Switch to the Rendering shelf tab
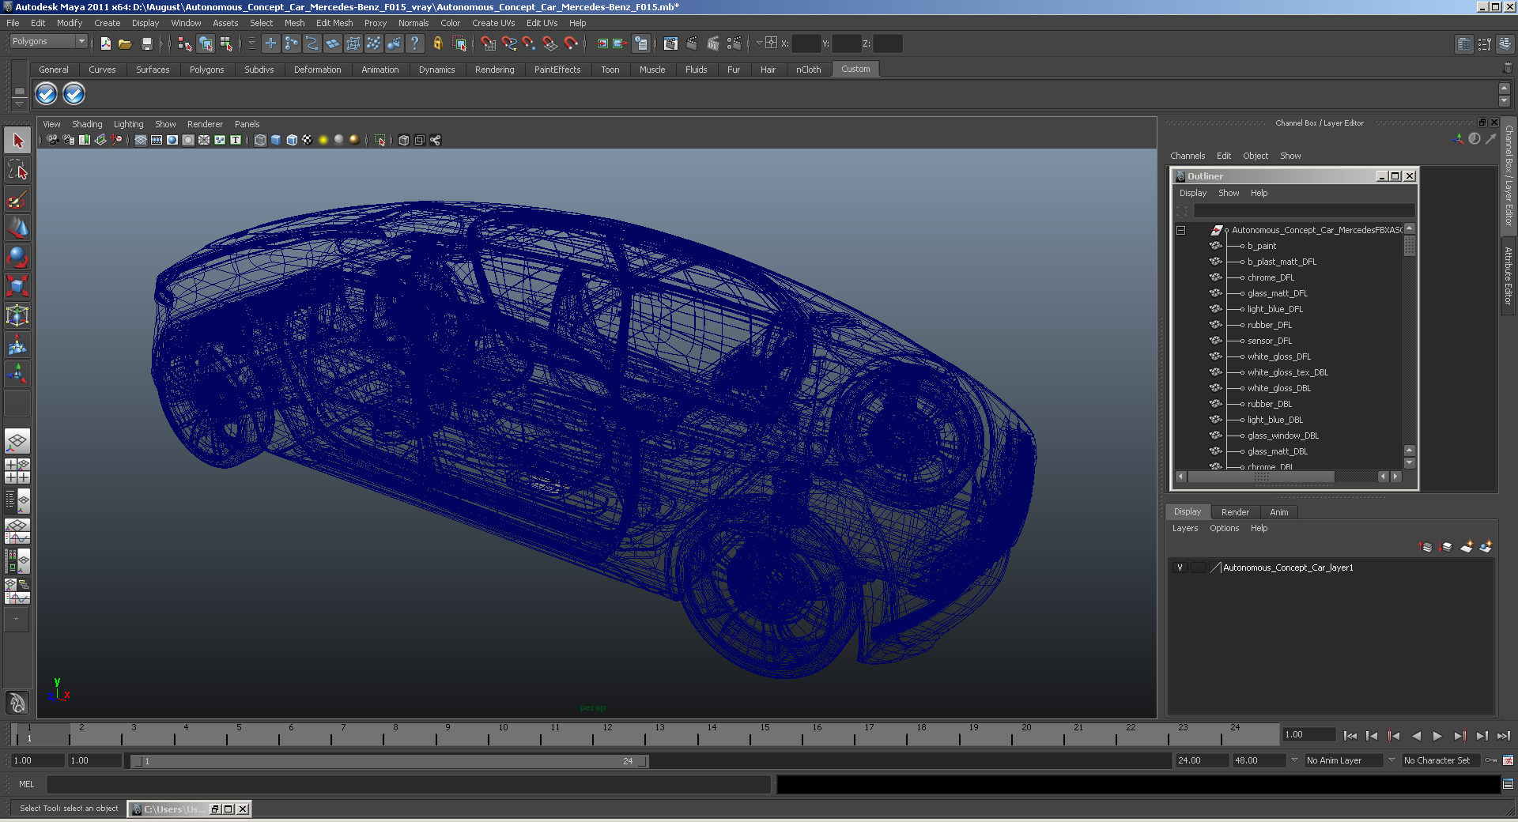1518x822 pixels. tap(495, 70)
